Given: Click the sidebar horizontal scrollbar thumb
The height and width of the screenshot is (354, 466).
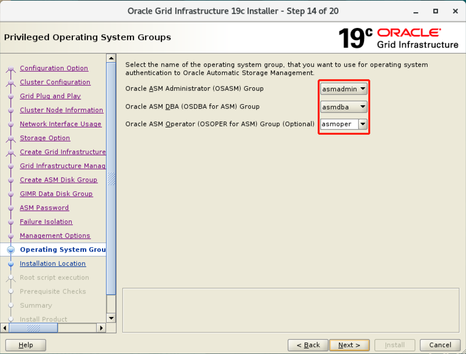Looking at the screenshot, I should click(x=33, y=328).
